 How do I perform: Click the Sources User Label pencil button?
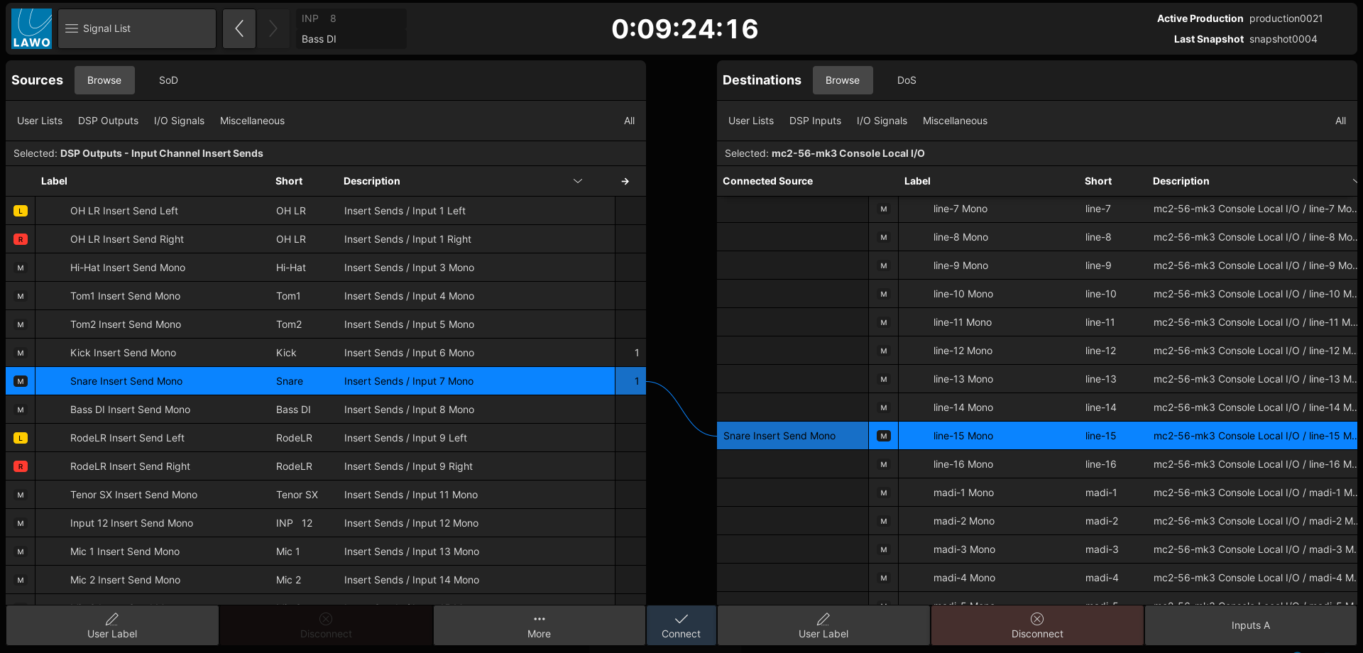click(x=112, y=625)
